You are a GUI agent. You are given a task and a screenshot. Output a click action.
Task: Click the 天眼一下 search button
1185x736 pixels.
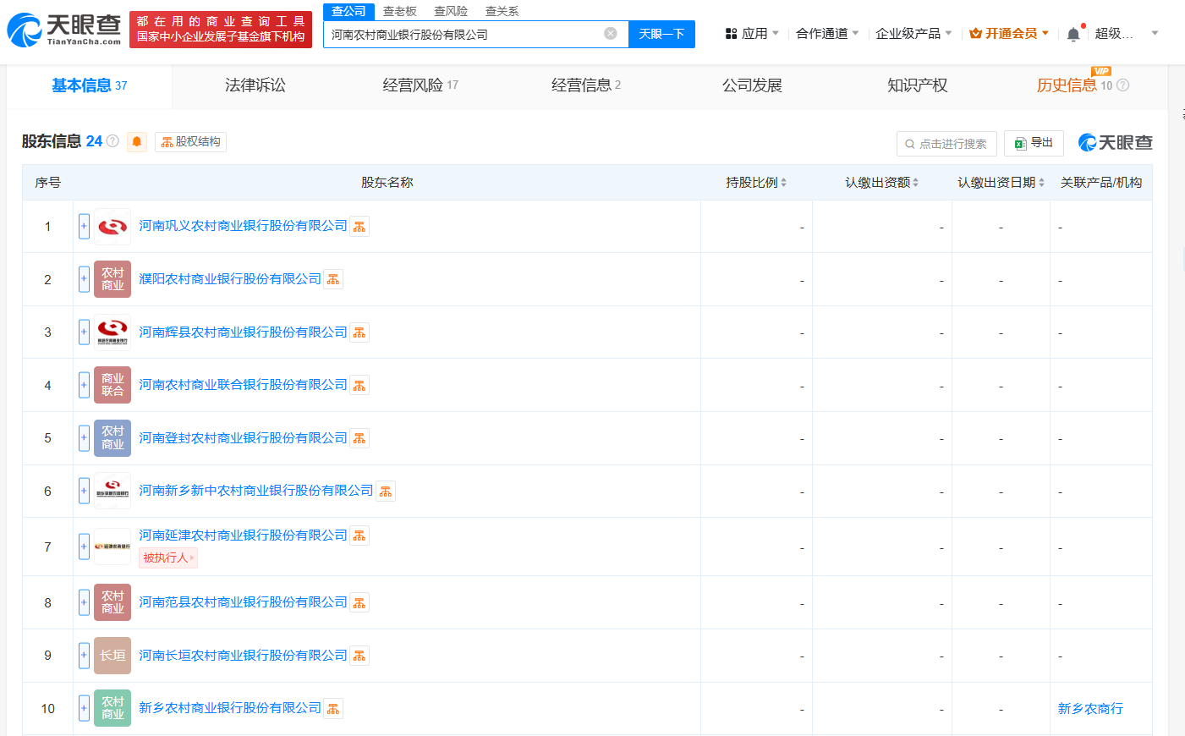[x=661, y=34]
